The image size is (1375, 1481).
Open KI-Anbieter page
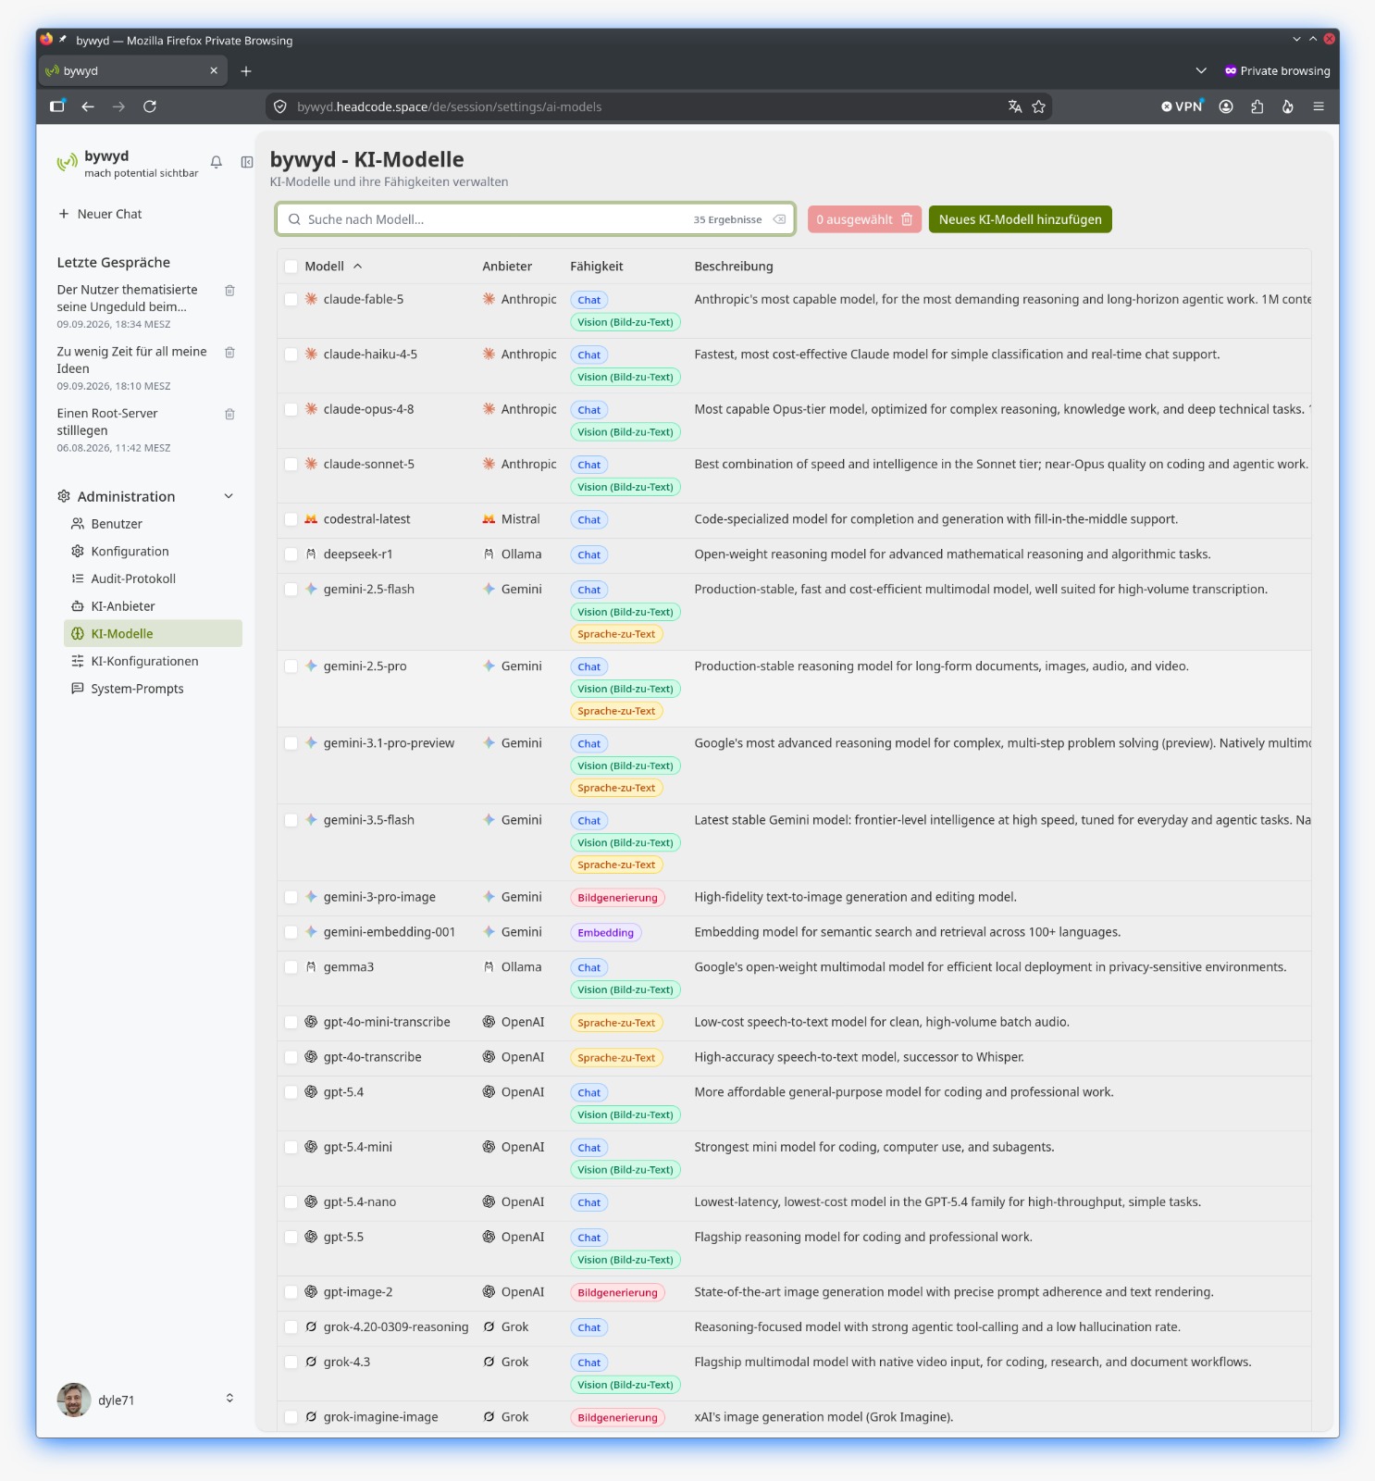[x=153, y=606]
